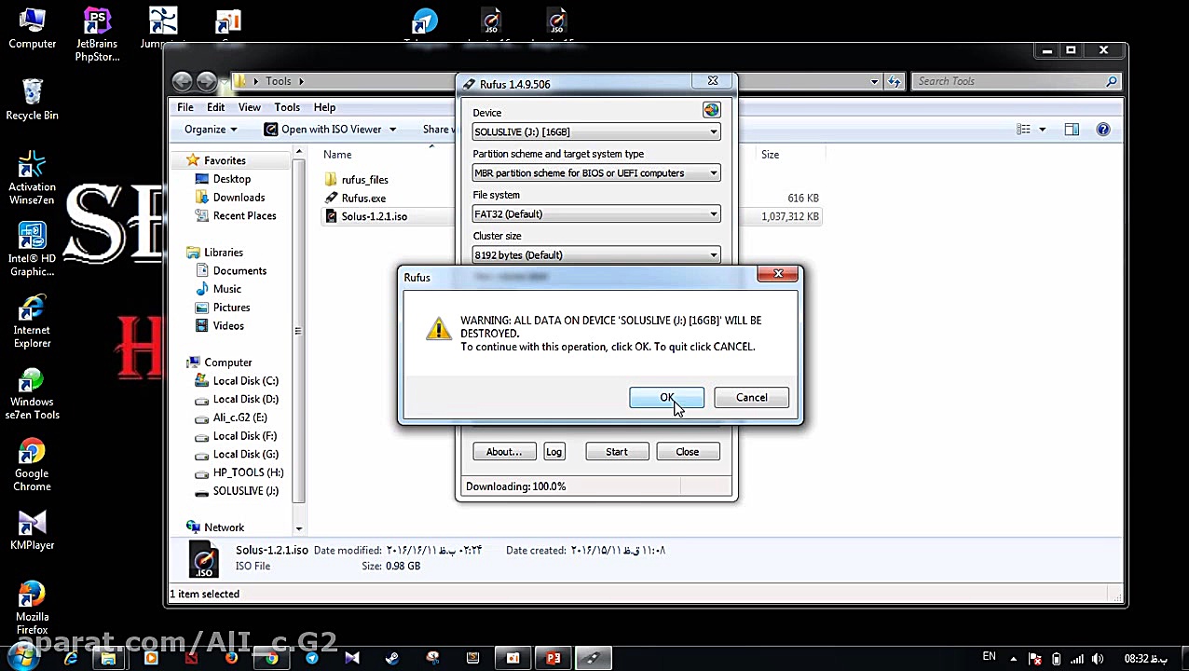Open the Rufus About dialog
Screen dimensions: 1189x671
(504, 452)
